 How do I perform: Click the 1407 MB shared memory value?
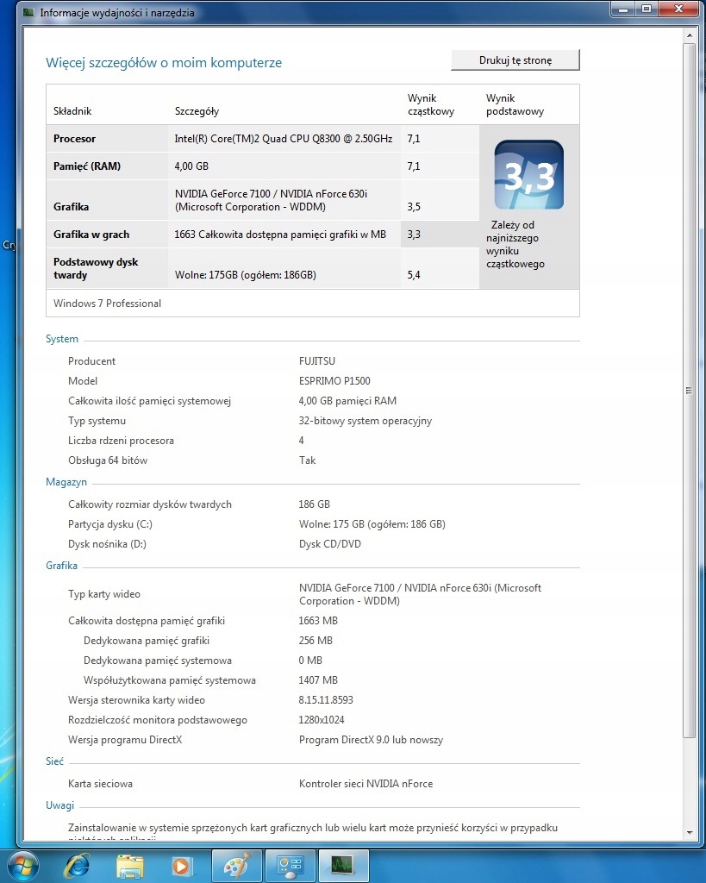[318, 679]
